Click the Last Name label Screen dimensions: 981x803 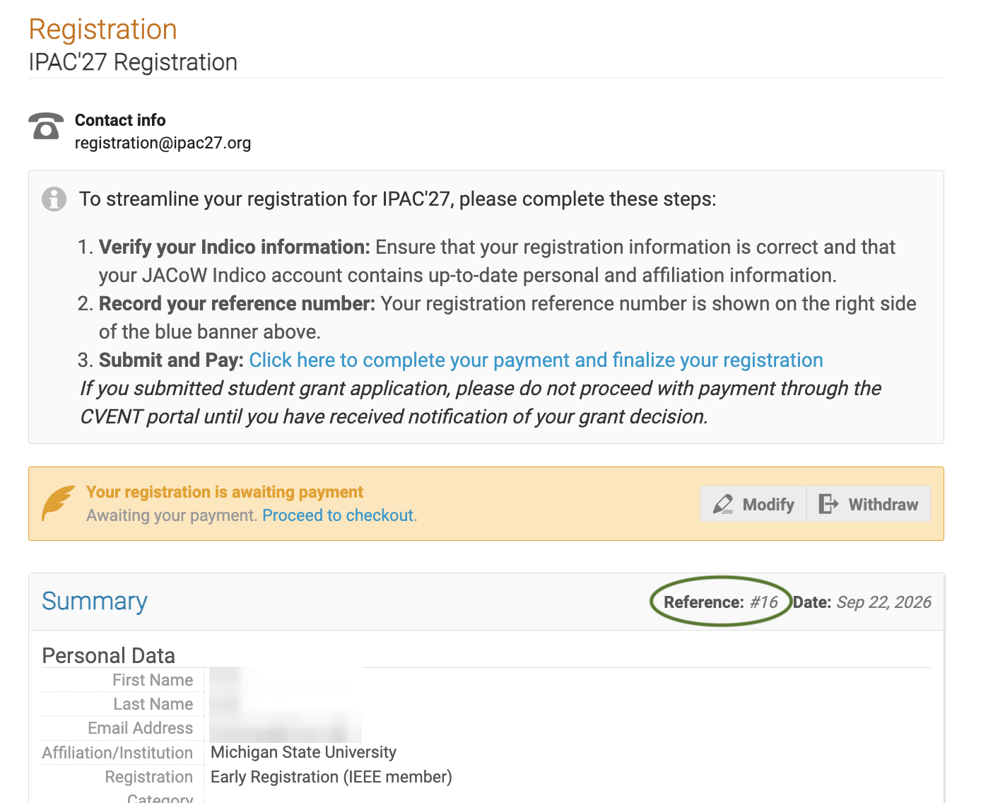click(x=153, y=704)
